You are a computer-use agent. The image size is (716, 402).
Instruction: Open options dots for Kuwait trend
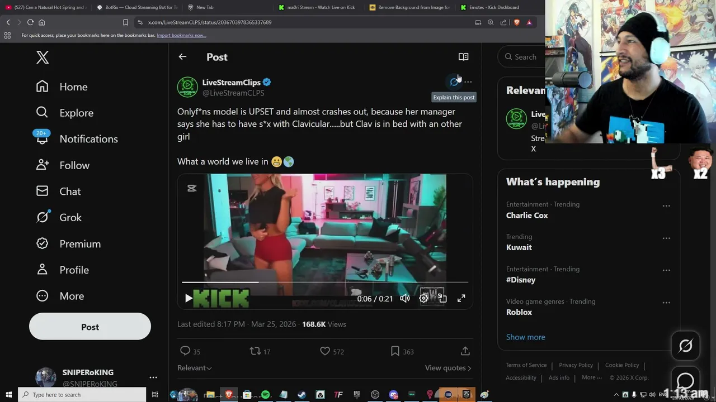[666, 238]
